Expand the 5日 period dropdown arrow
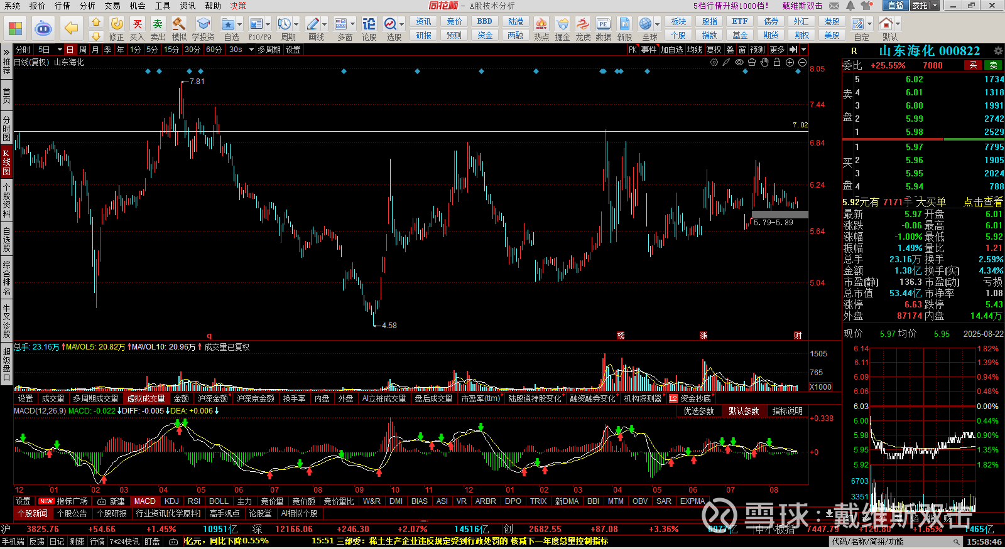This screenshot has height=549, width=1005. click(60, 50)
